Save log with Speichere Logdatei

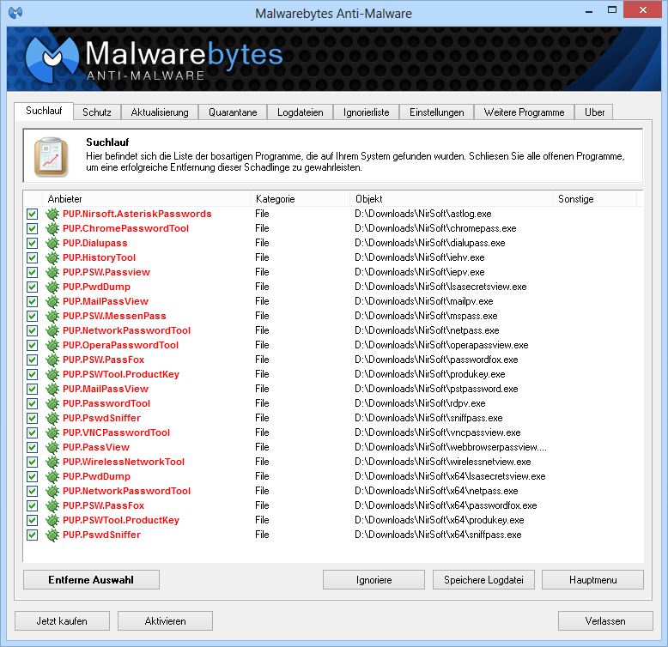(x=483, y=580)
